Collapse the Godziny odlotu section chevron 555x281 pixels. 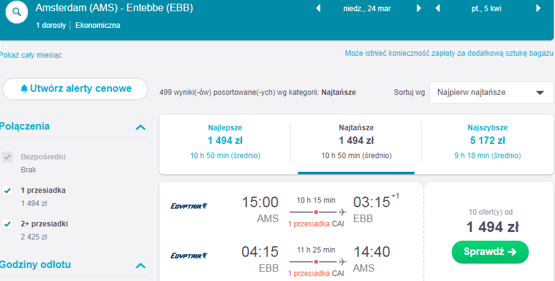(141, 265)
